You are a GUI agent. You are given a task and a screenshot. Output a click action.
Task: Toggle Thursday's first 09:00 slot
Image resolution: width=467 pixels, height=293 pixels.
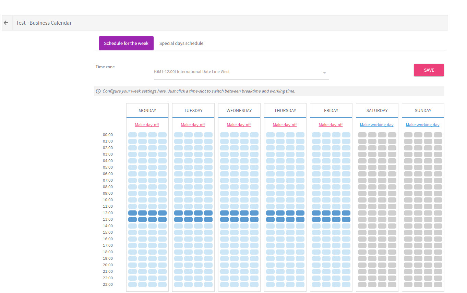pyautogui.click(x=270, y=194)
